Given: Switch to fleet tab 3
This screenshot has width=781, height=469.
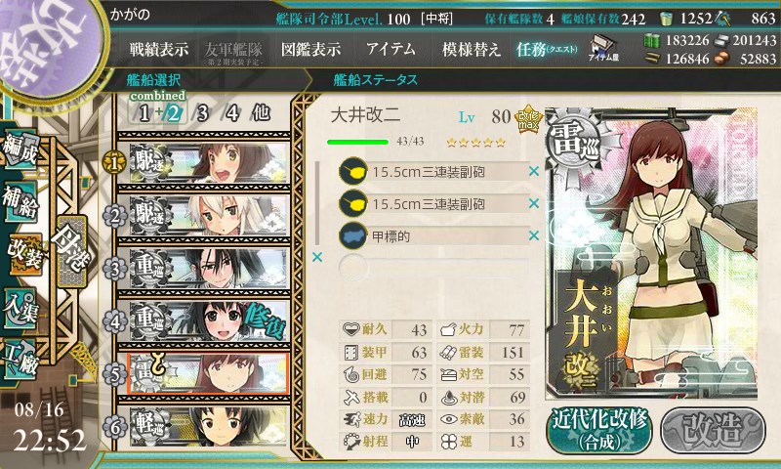Looking at the screenshot, I should [x=202, y=113].
